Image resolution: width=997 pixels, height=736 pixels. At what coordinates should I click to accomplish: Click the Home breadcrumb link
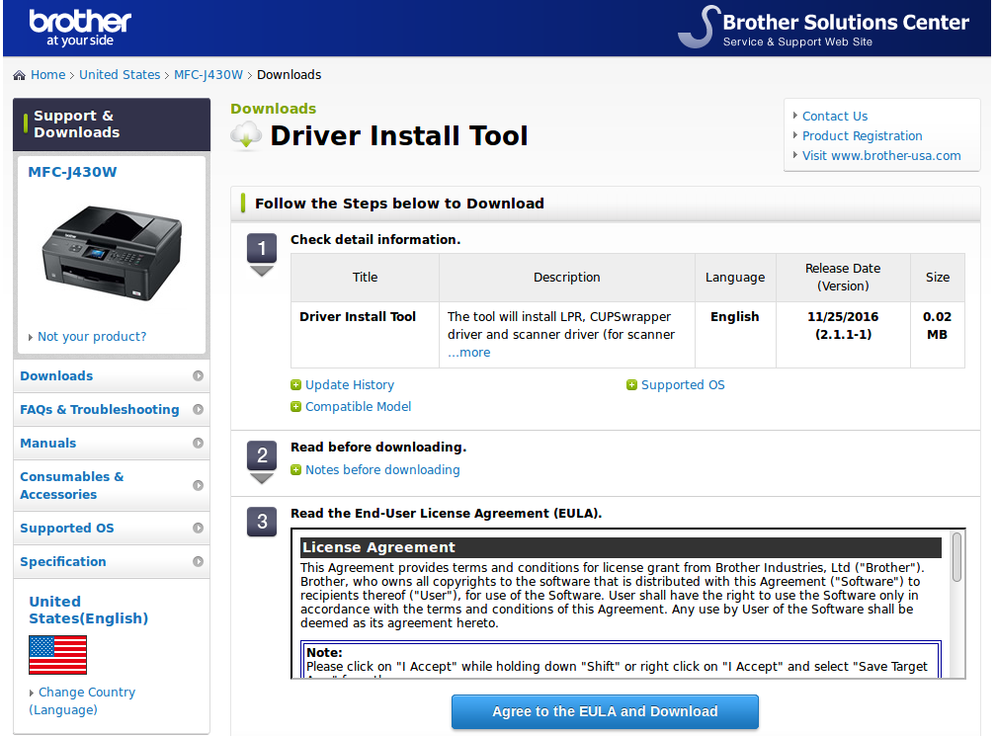(48, 75)
